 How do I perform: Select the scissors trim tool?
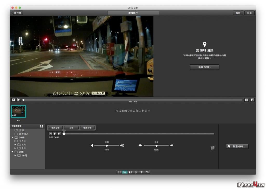(125, 172)
